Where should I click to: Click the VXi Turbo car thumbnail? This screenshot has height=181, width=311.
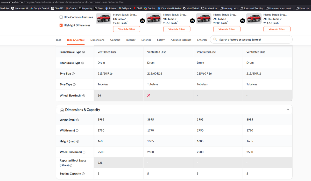point(154,19)
